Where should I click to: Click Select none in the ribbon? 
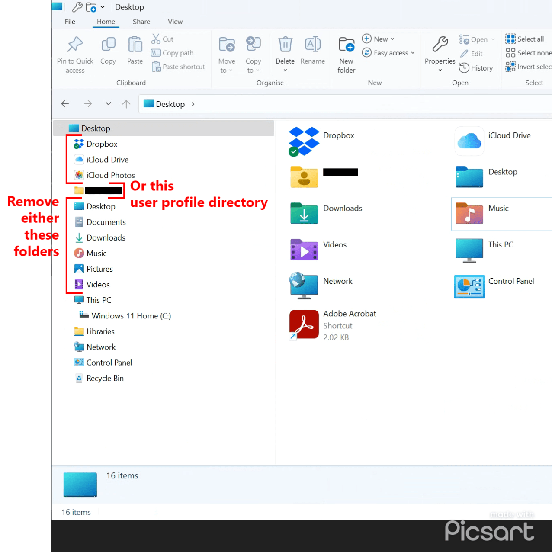click(529, 53)
